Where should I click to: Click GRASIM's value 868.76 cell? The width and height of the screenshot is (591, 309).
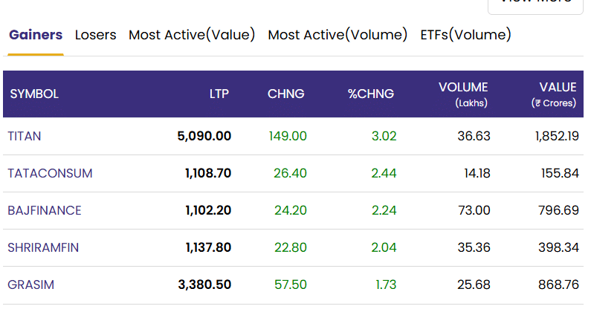[558, 285]
